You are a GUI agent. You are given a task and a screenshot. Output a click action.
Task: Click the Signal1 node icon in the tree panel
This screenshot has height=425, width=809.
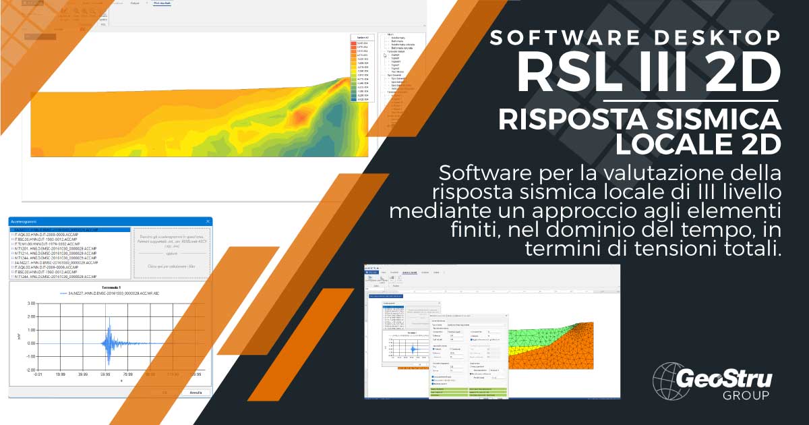[390, 55]
